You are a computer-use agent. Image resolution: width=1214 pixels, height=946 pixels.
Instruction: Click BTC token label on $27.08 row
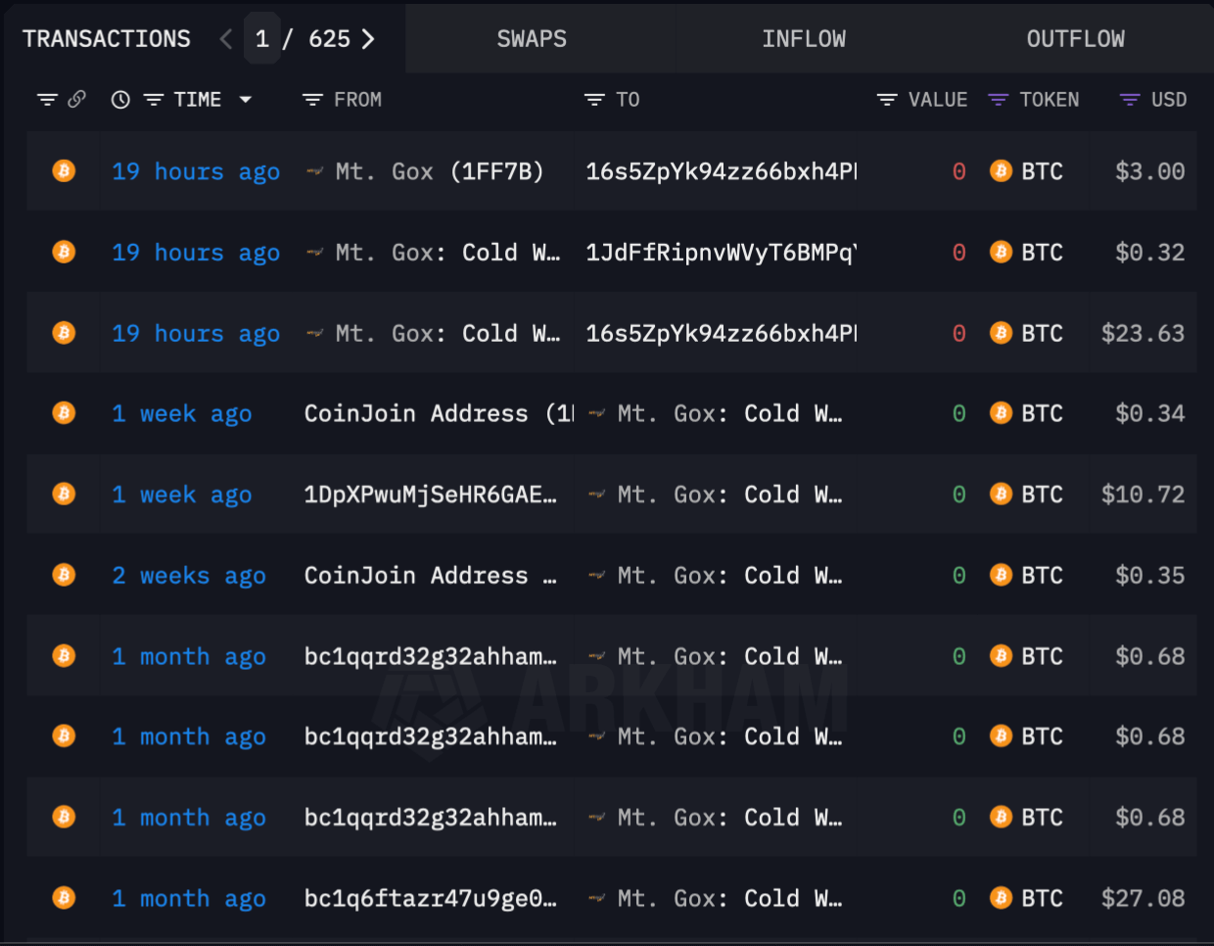(x=1042, y=898)
